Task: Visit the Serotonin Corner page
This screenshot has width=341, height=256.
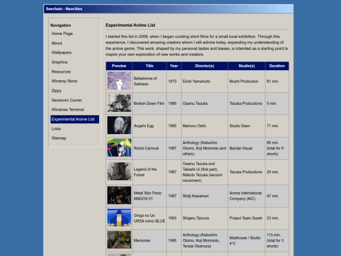Action: [67, 100]
